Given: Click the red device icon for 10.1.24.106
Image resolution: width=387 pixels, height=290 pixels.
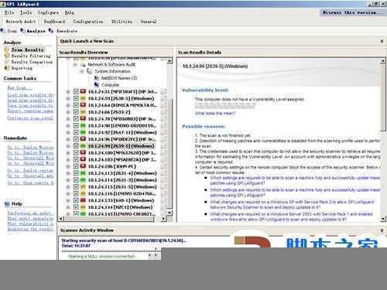Looking at the screenshot, I should [83, 166].
